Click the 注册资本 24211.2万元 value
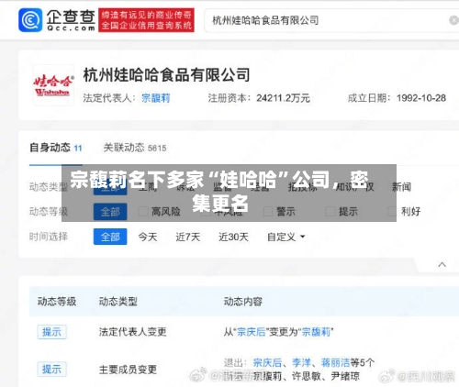This screenshot has height=387, width=459. coord(283,98)
